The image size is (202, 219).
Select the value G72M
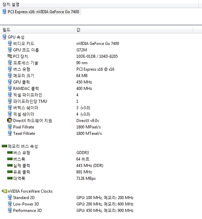coord(81,50)
